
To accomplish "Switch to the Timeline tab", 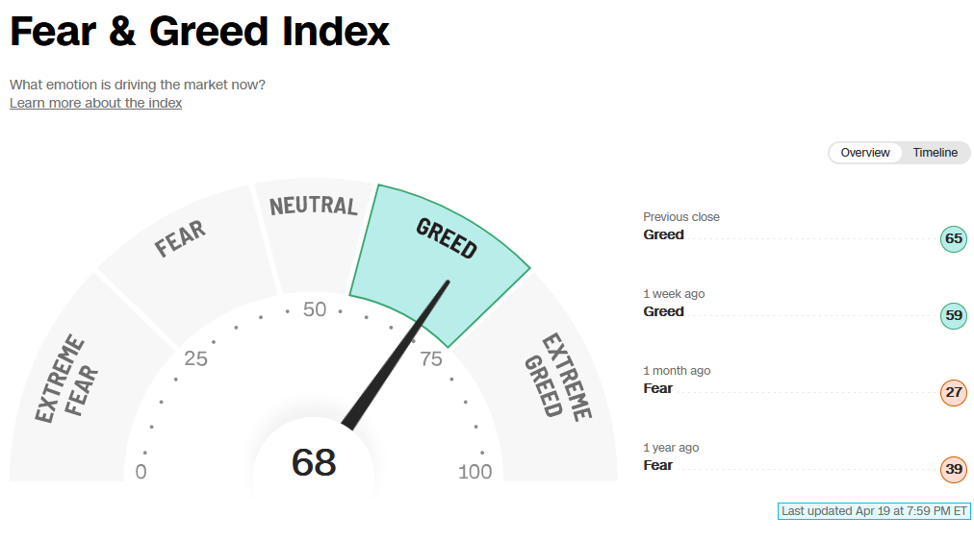I will click(935, 153).
